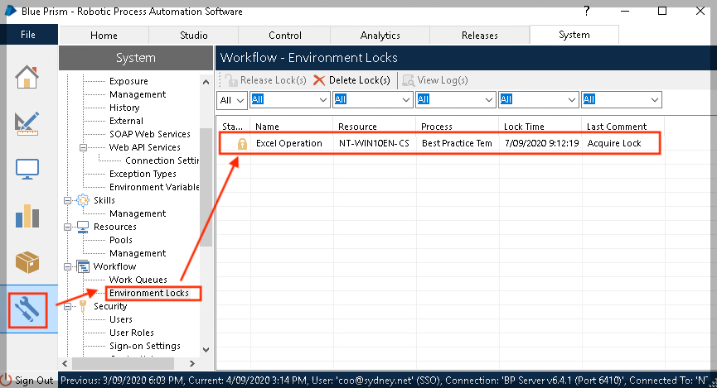Select Work Queues in the tree
Image resolution: width=717 pixels, height=388 pixels.
pos(138,280)
